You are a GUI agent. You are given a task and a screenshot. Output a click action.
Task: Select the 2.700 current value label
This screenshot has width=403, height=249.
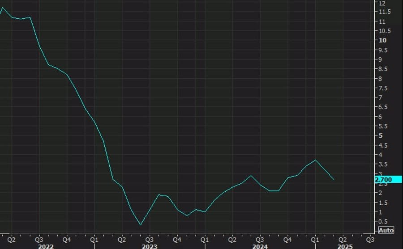coord(384,179)
